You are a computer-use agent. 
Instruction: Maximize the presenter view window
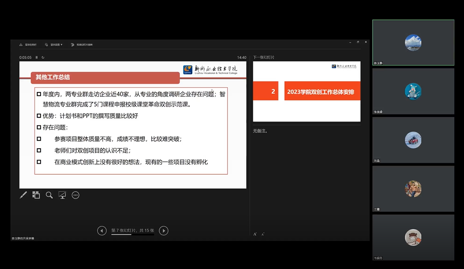(358, 42)
